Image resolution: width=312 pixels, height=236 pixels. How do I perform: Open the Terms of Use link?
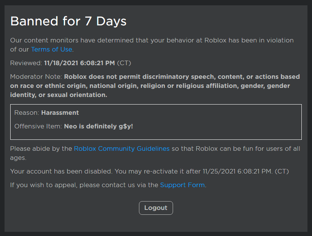tap(51, 49)
